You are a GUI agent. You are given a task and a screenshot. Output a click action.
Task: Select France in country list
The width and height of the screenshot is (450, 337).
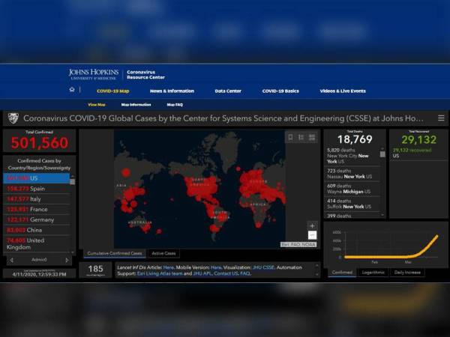[x=37, y=209]
